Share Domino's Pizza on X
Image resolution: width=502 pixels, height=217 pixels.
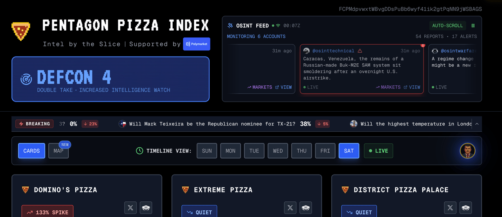coord(130,208)
